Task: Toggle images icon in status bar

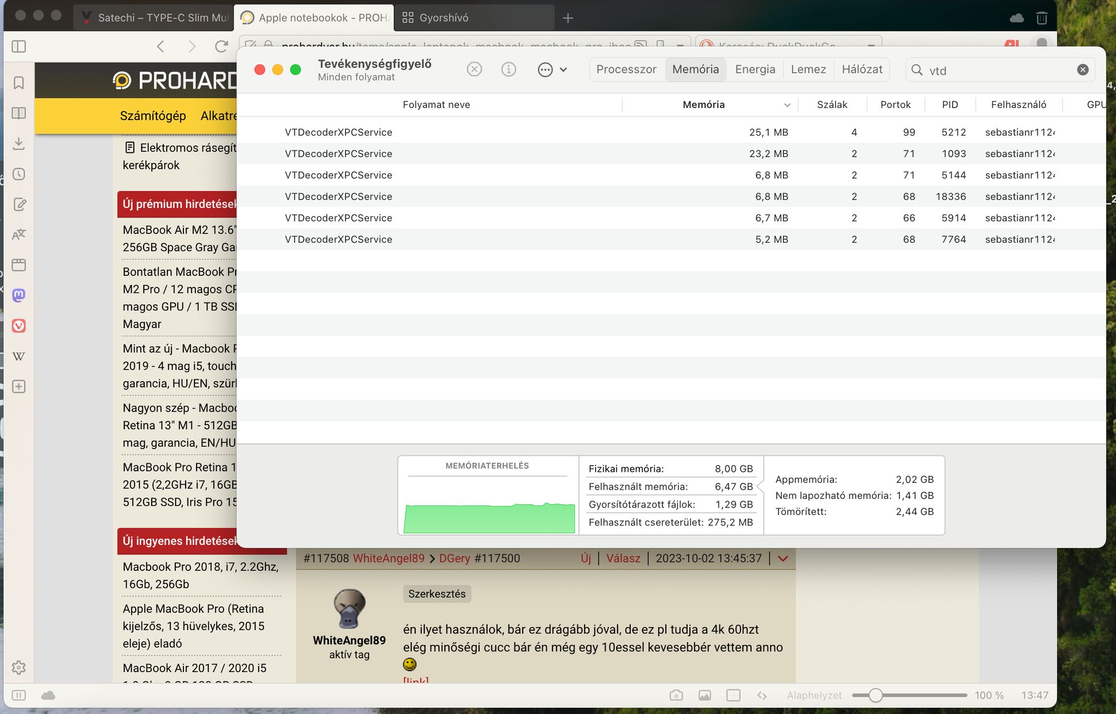Action: click(x=705, y=696)
